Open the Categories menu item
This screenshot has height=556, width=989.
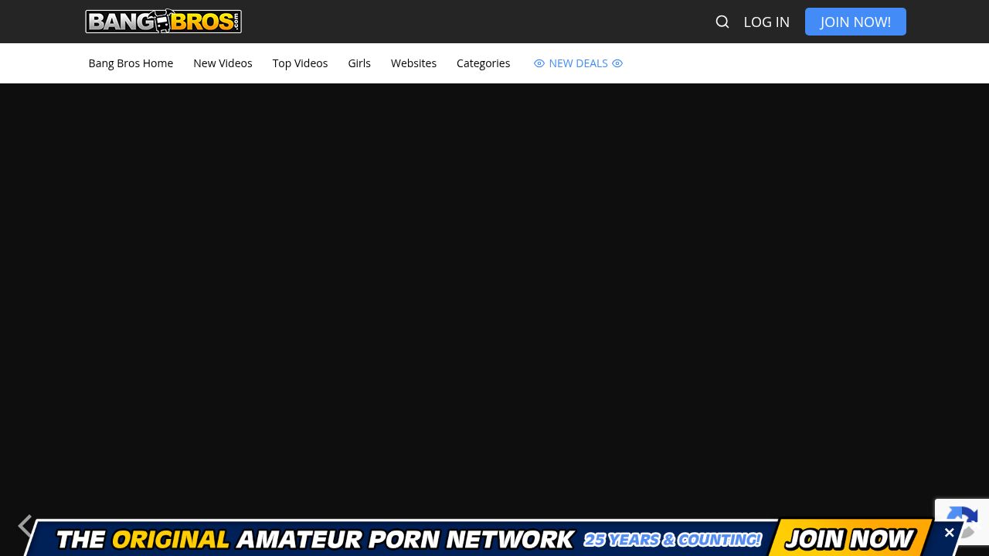[x=483, y=63]
